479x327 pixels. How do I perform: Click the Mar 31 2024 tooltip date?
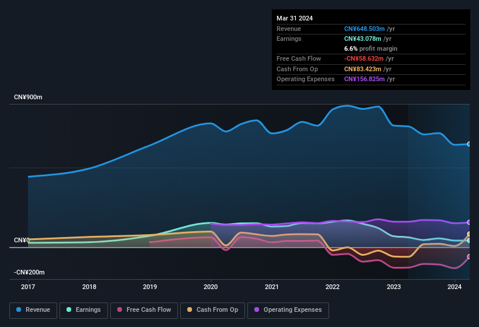click(x=295, y=18)
